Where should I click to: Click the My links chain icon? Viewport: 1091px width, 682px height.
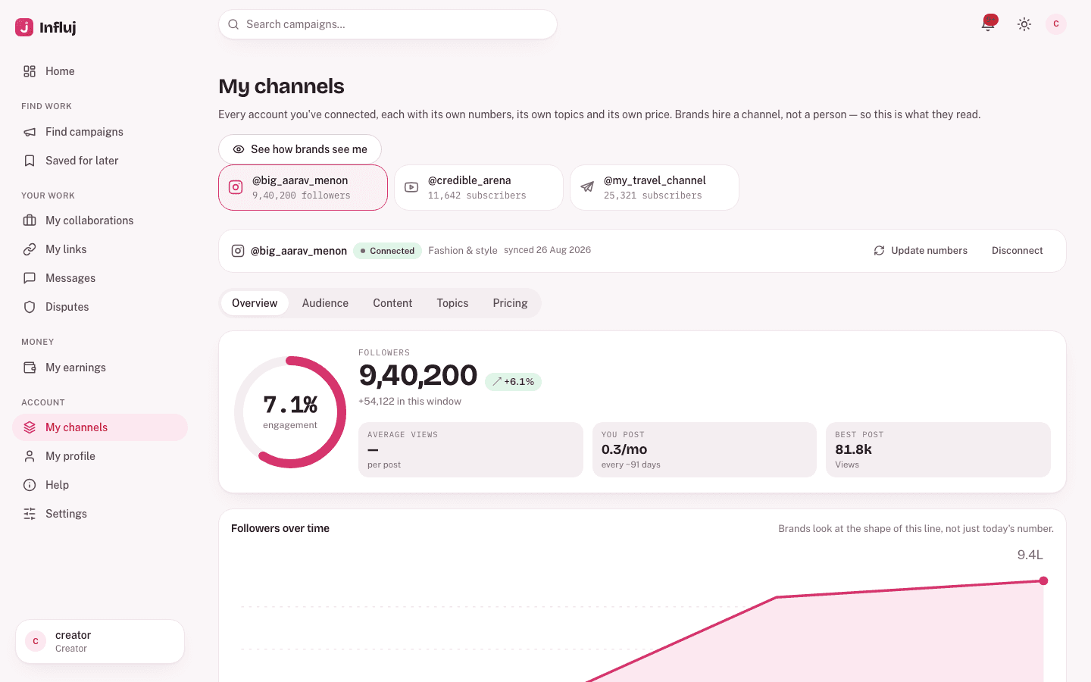click(x=30, y=249)
